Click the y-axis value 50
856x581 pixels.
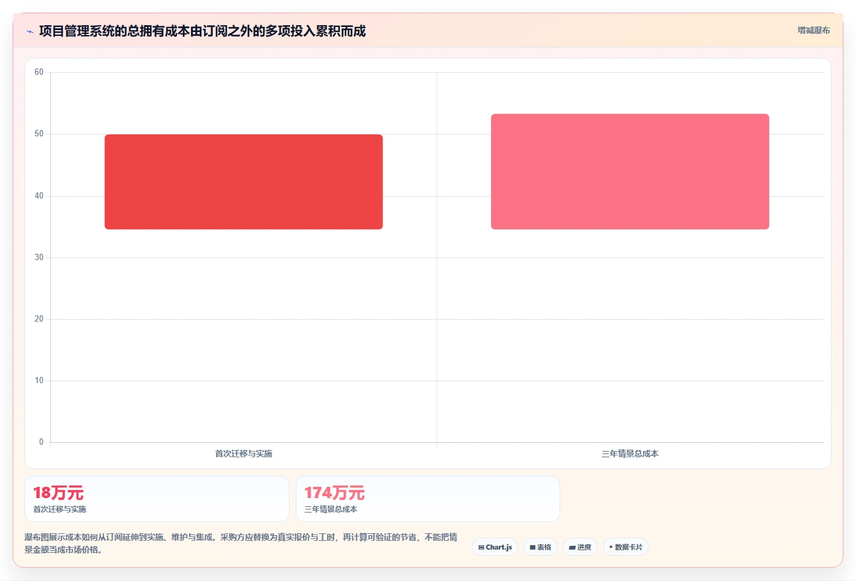[x=39, y=134]
